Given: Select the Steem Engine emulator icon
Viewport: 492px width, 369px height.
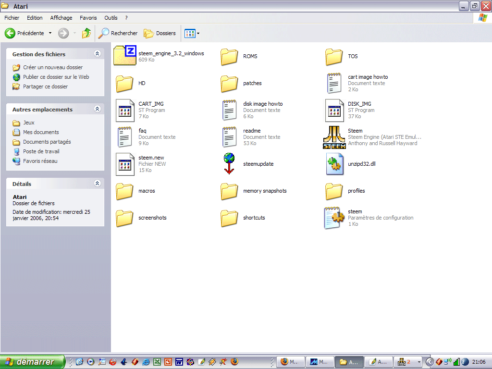Looking at the screenshot, I should 334,137.
